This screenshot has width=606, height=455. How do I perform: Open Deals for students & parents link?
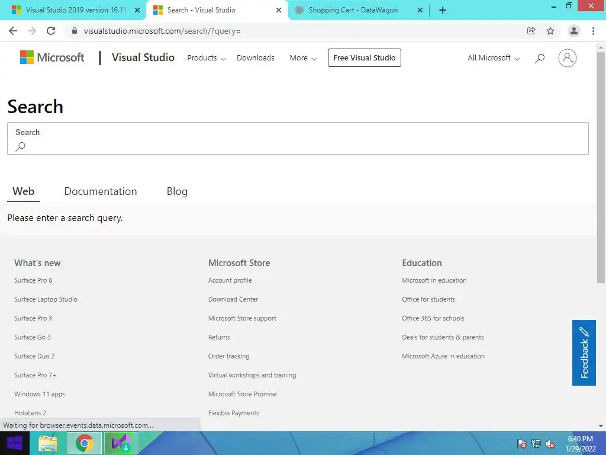point(443,337)
